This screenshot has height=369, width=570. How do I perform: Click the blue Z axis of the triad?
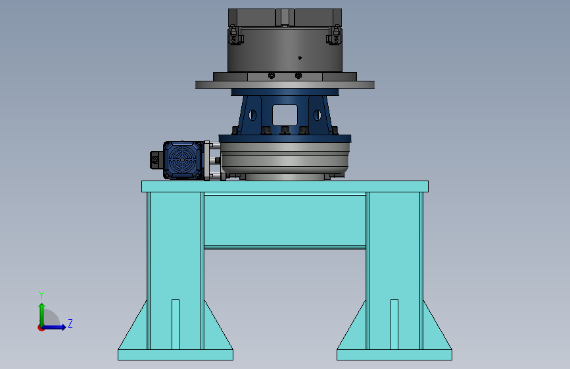coord(54,327)
